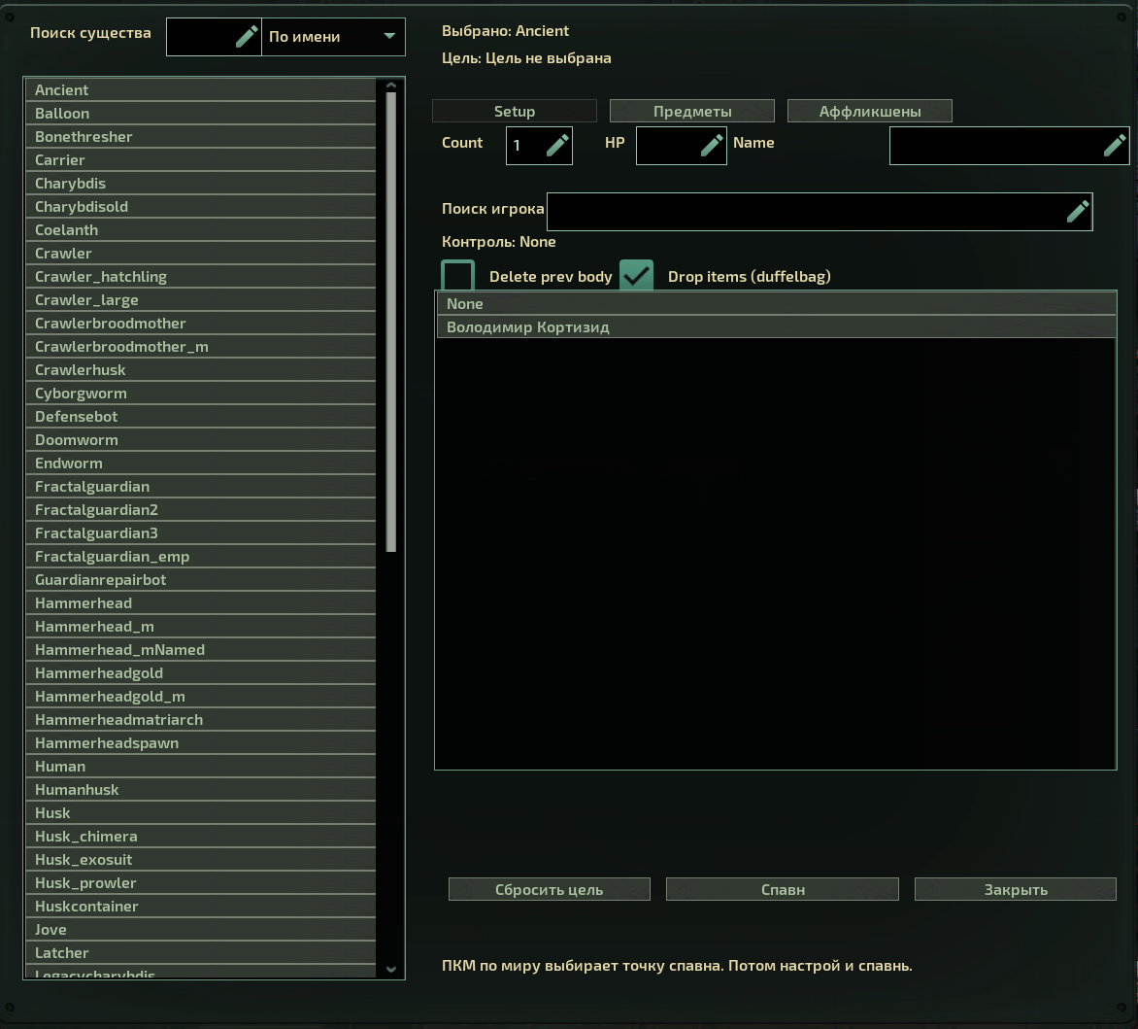The width and height of the screenshot is (1138, 1029).
Task: Select Carrier creature
Action: coord(201,159)
